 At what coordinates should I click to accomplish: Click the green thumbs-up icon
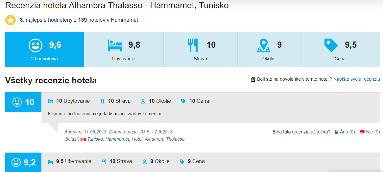[x=336, y=132]
